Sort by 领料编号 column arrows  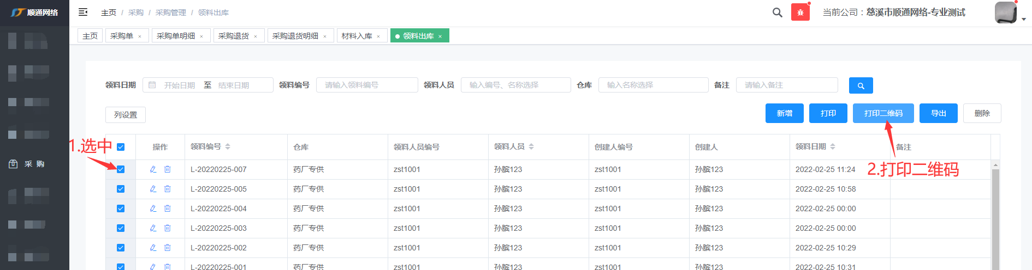click(228, 146)
